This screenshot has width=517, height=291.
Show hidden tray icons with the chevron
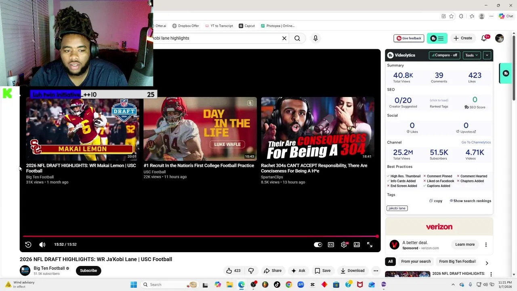pyautogui.click(x=453, y=285)
